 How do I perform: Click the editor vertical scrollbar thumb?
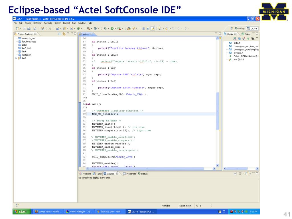(x=217, y=111)
